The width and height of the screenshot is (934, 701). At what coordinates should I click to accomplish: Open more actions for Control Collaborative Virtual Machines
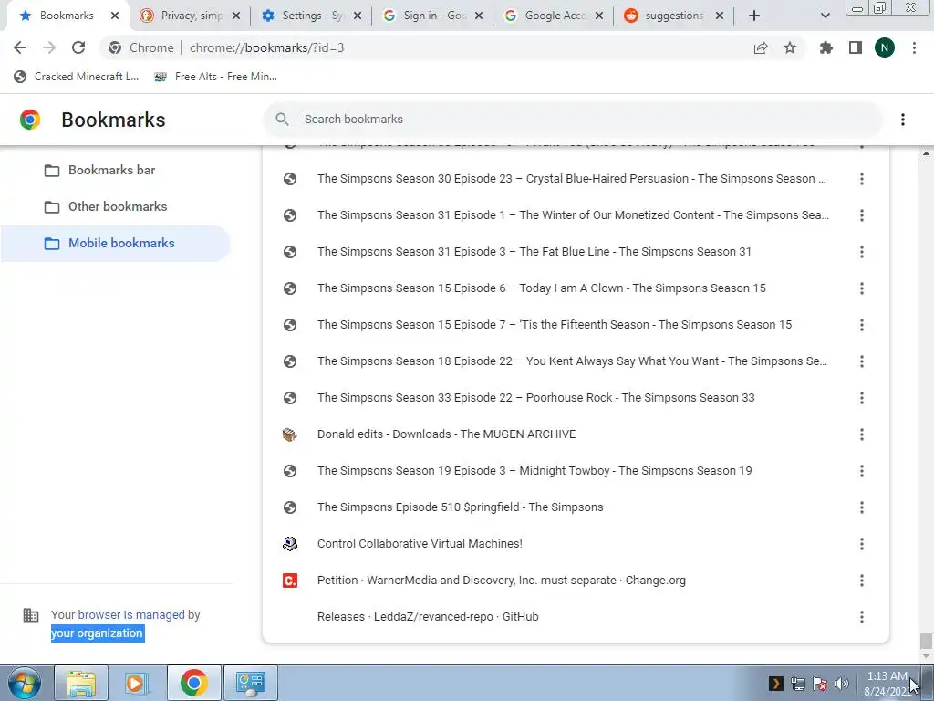[x=862, y=544]
